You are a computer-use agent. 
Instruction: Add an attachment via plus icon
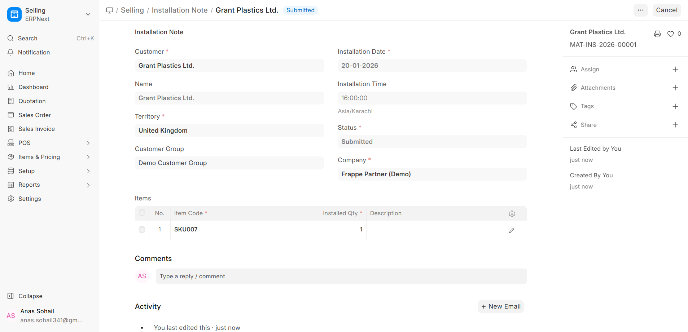675,88
